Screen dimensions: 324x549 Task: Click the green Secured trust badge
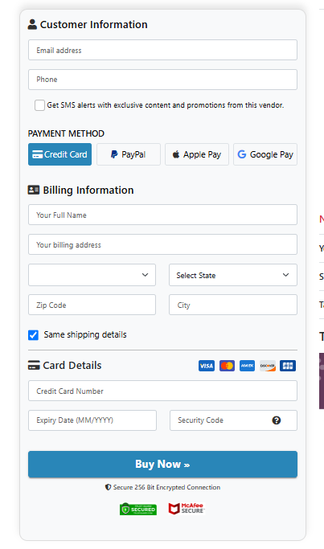(x=138, y=509)
